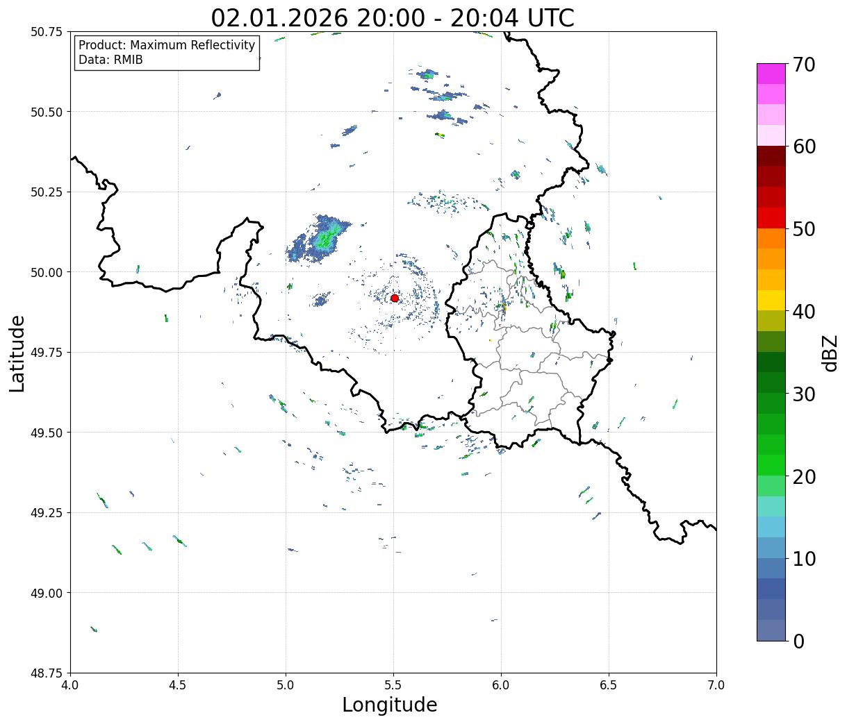Click longitude tick label 4.0
The width and height of the screenshot is (847, 722).
(70, 685)
